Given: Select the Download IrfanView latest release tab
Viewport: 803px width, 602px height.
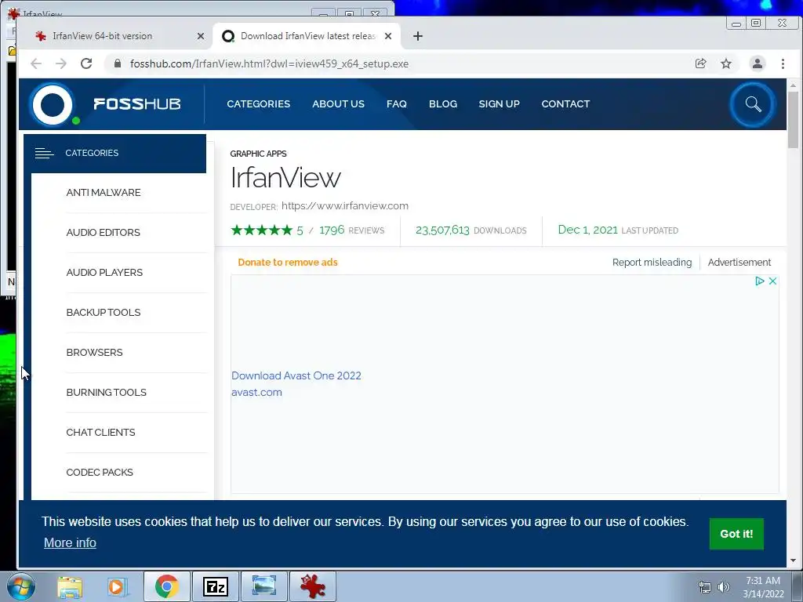Looking at the screenshot, I should 307,36.
